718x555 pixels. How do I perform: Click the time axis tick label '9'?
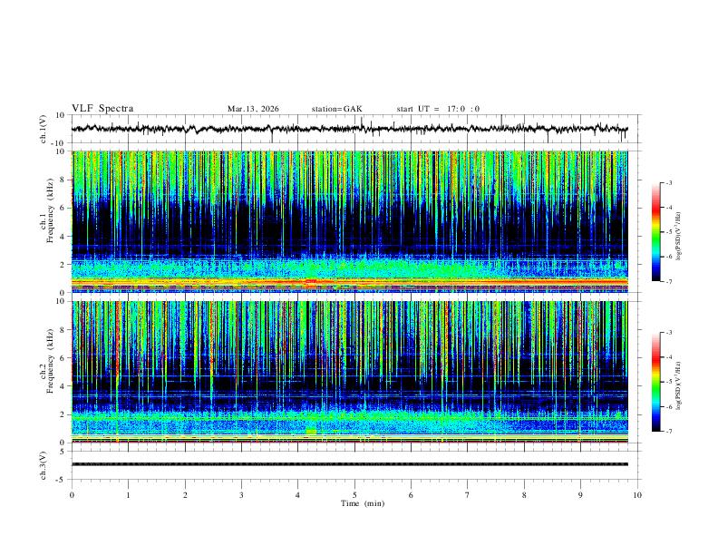point(580,495)
